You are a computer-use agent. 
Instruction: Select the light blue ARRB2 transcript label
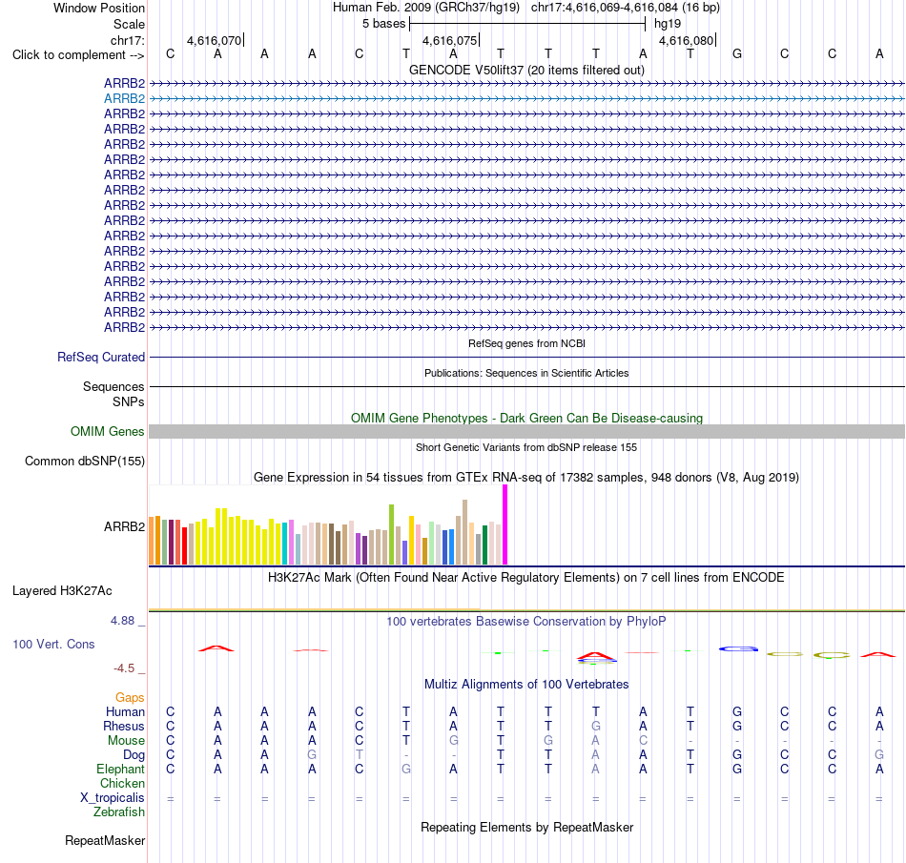(124, 99)
